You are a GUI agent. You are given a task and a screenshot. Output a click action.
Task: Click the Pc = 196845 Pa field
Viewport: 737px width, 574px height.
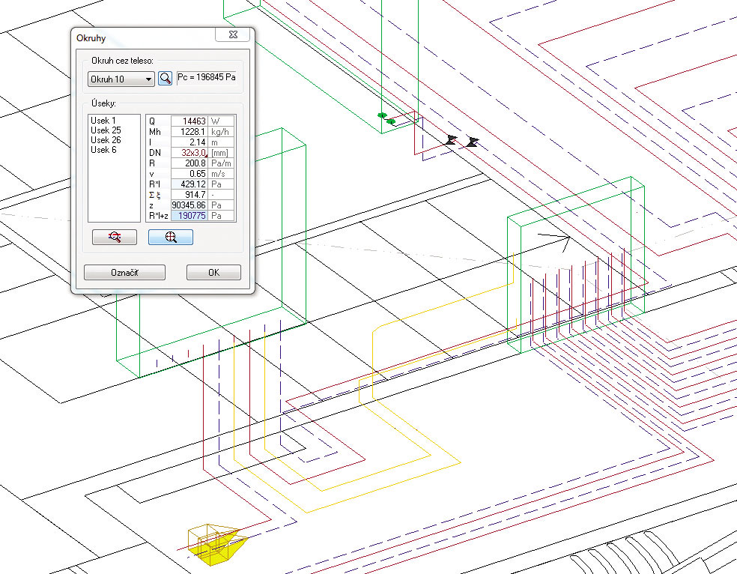click(x=206, y=79)
